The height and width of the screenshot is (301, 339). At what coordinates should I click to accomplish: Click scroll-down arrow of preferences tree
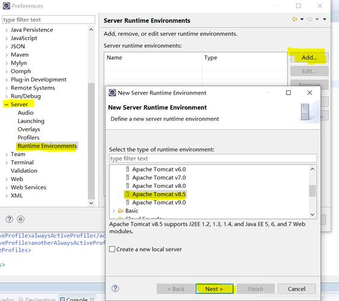[91, 203]
